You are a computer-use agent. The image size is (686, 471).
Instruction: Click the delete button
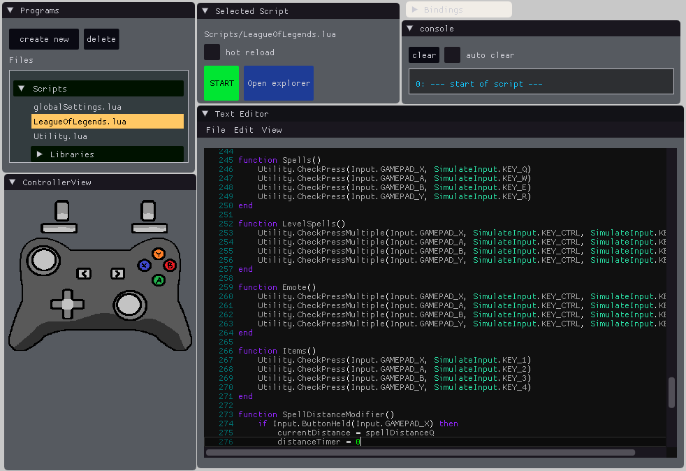(101, 39)
